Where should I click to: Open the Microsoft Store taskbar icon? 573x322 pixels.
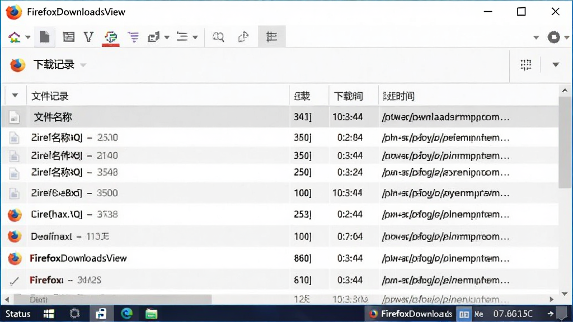click(101, 314)
